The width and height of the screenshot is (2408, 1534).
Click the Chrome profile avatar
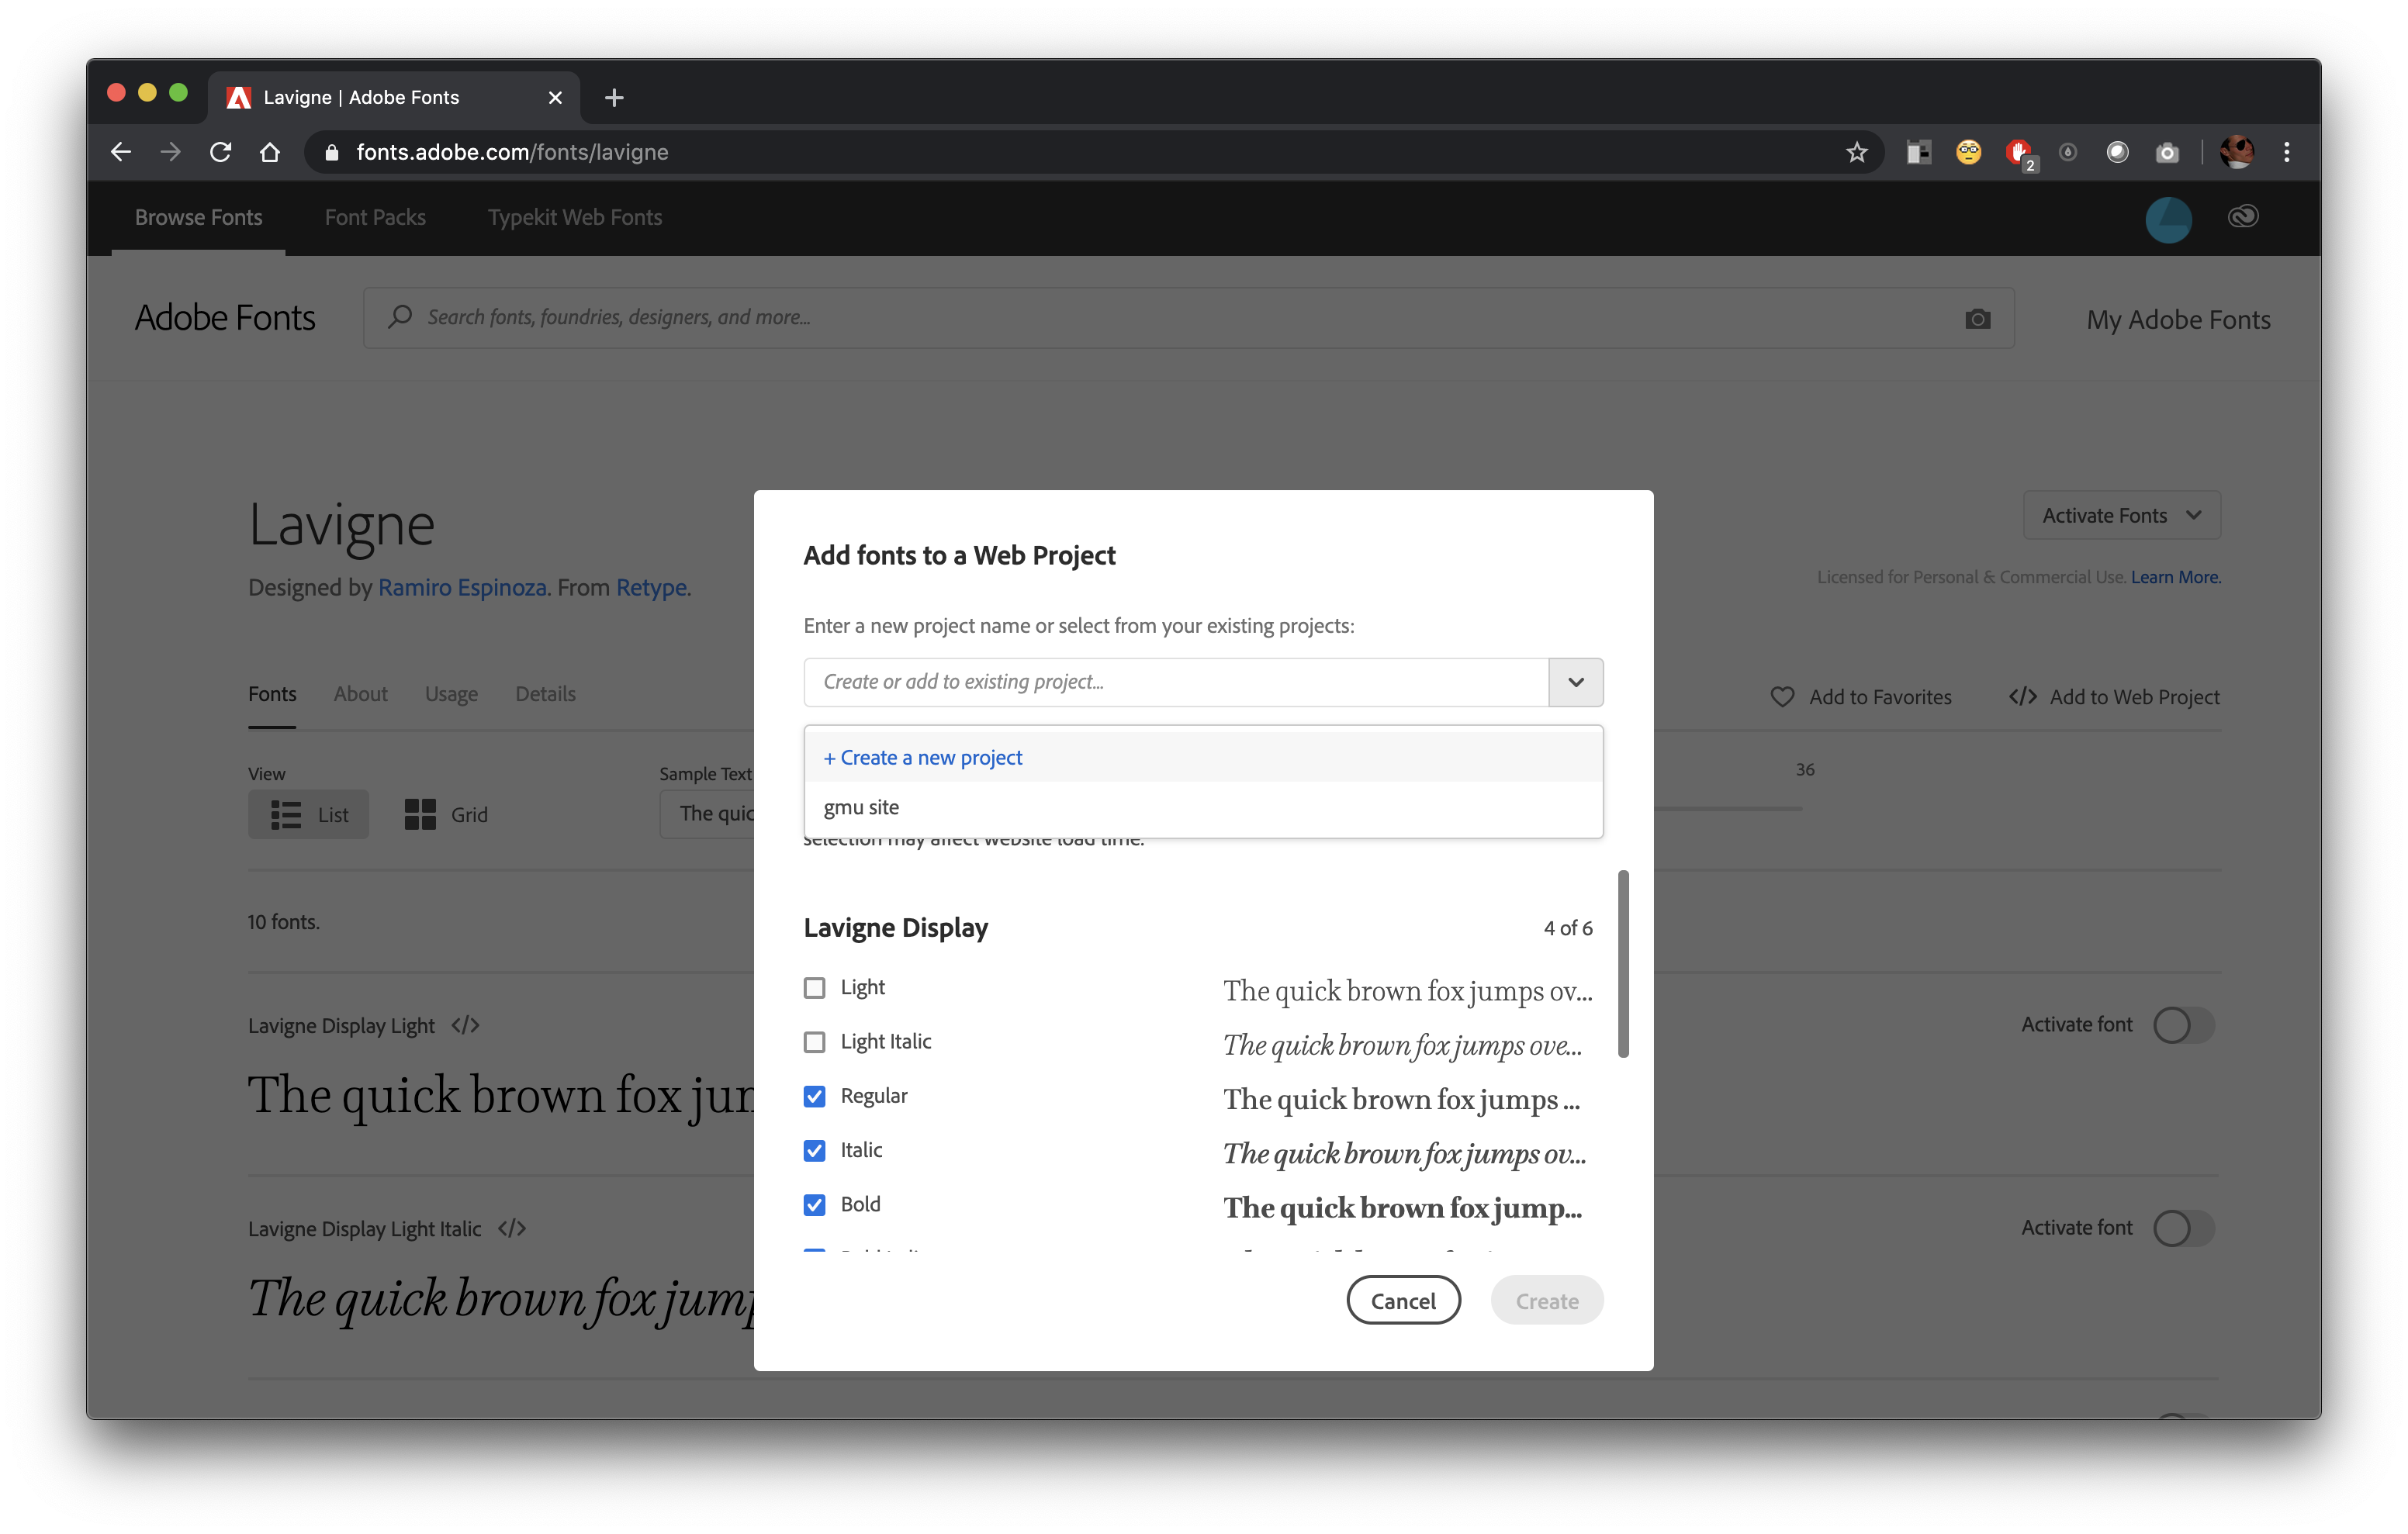pos(2236,152)
